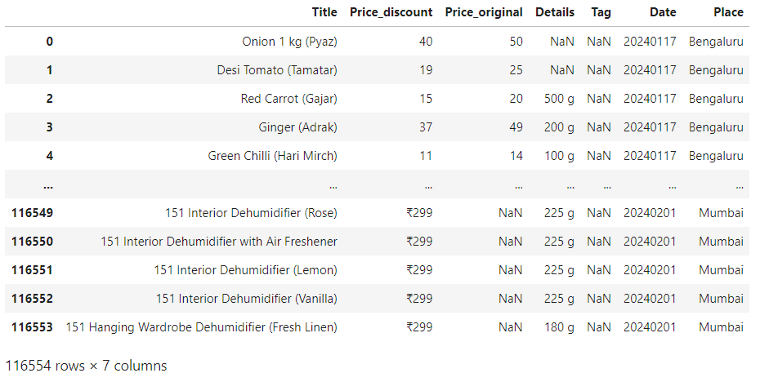The height and width of the screenshot is (373, 769).
Task: Click the Tag column header
Action: pos(601,13)
